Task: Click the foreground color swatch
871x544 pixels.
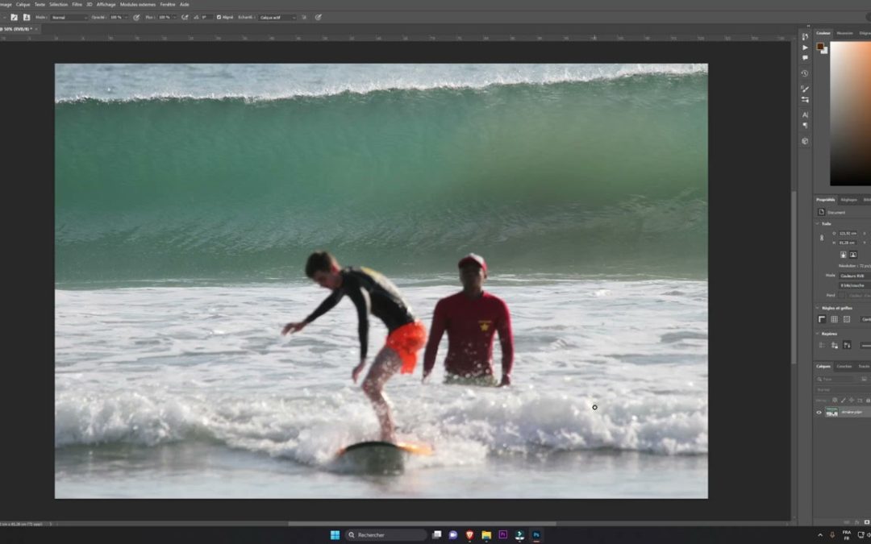Action: coord(820,47)
